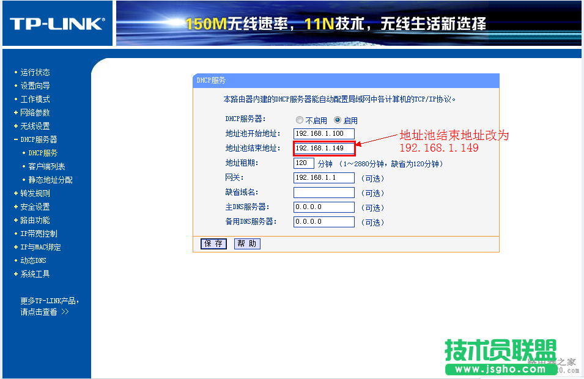The height and width of the screenshot is (379, 584).
Task: Select the DHCP服务 submenu item
Action: (43, 153)
